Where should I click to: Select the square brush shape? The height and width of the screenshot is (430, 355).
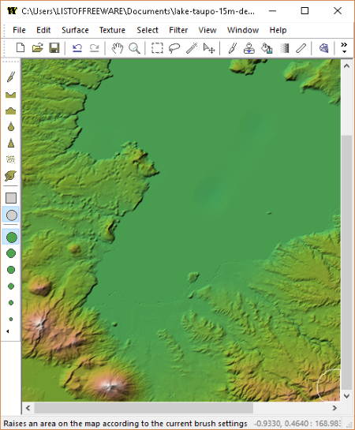(x=11, y=198)
